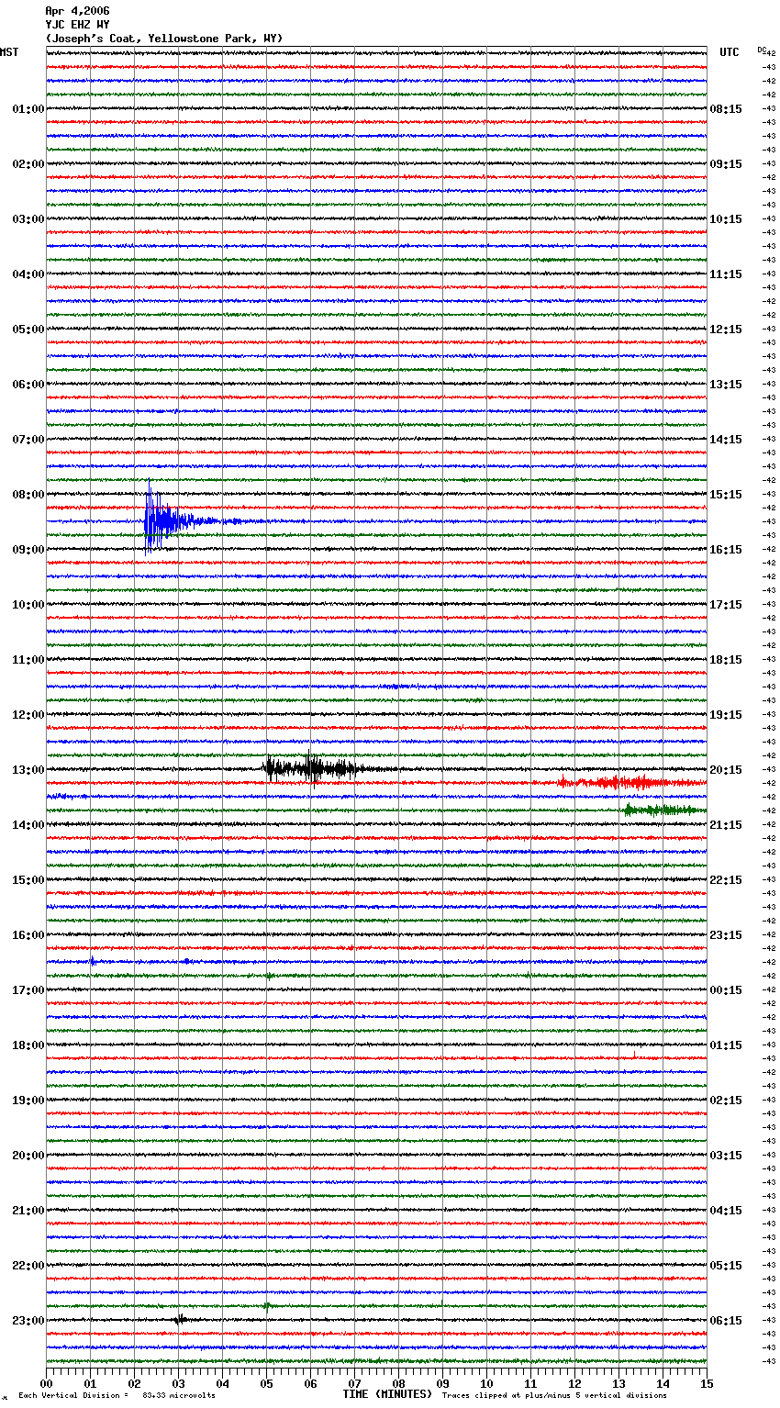Click the '23:00' MST hour label
780x1408 pixels.
click(x=28, y=1321)
